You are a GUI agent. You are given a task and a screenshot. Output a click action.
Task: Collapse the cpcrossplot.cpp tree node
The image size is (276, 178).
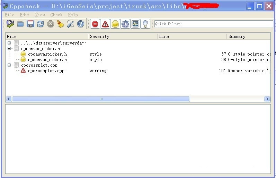9,65
